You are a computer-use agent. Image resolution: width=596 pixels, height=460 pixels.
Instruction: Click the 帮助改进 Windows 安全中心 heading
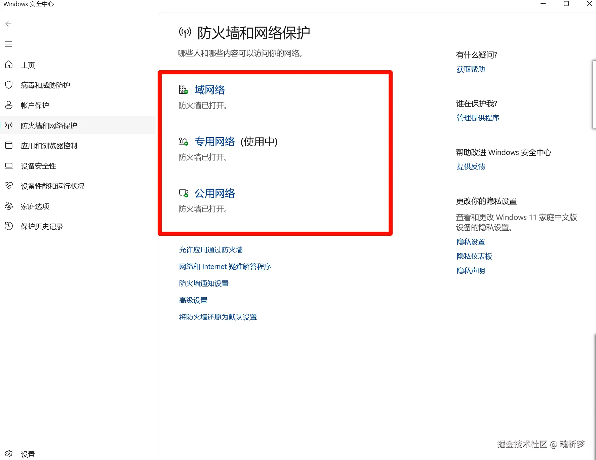click(504, 152)
